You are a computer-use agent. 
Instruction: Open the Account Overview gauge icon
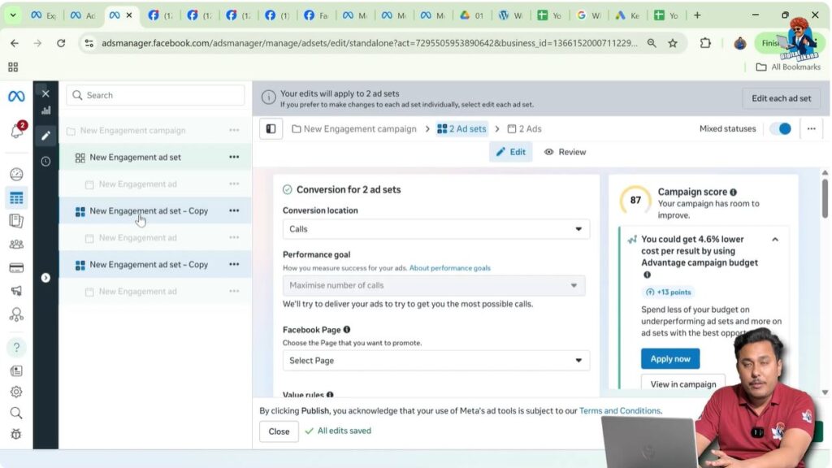click(16, 173)
